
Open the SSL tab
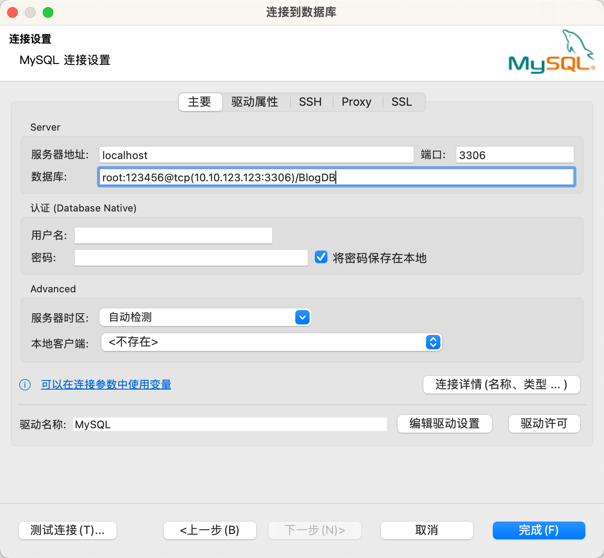pyautogui.click(x=402, y=102)
